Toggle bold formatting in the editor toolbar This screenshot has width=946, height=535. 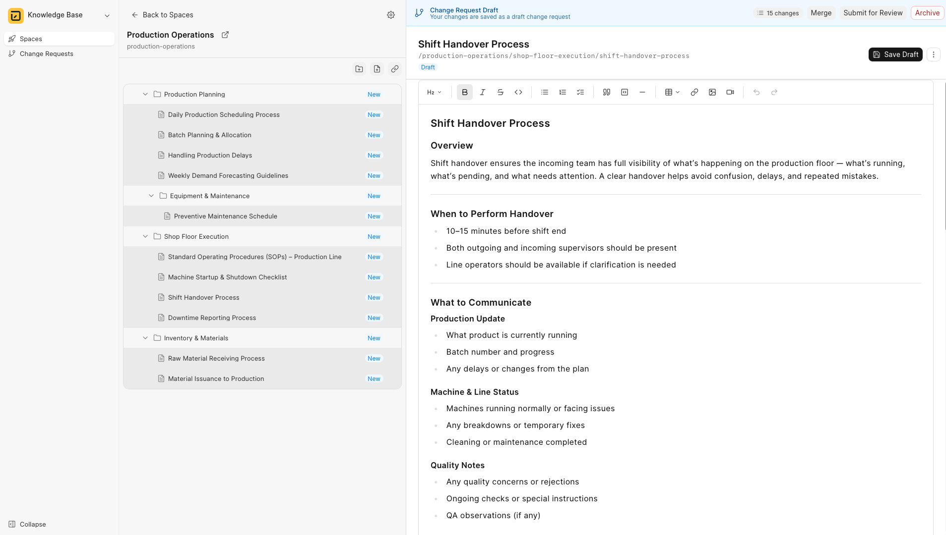[464, 92]
